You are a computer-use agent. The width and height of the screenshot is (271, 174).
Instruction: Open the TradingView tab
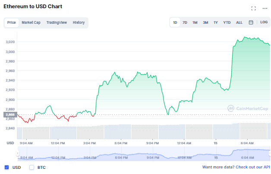tap(57, 22)
